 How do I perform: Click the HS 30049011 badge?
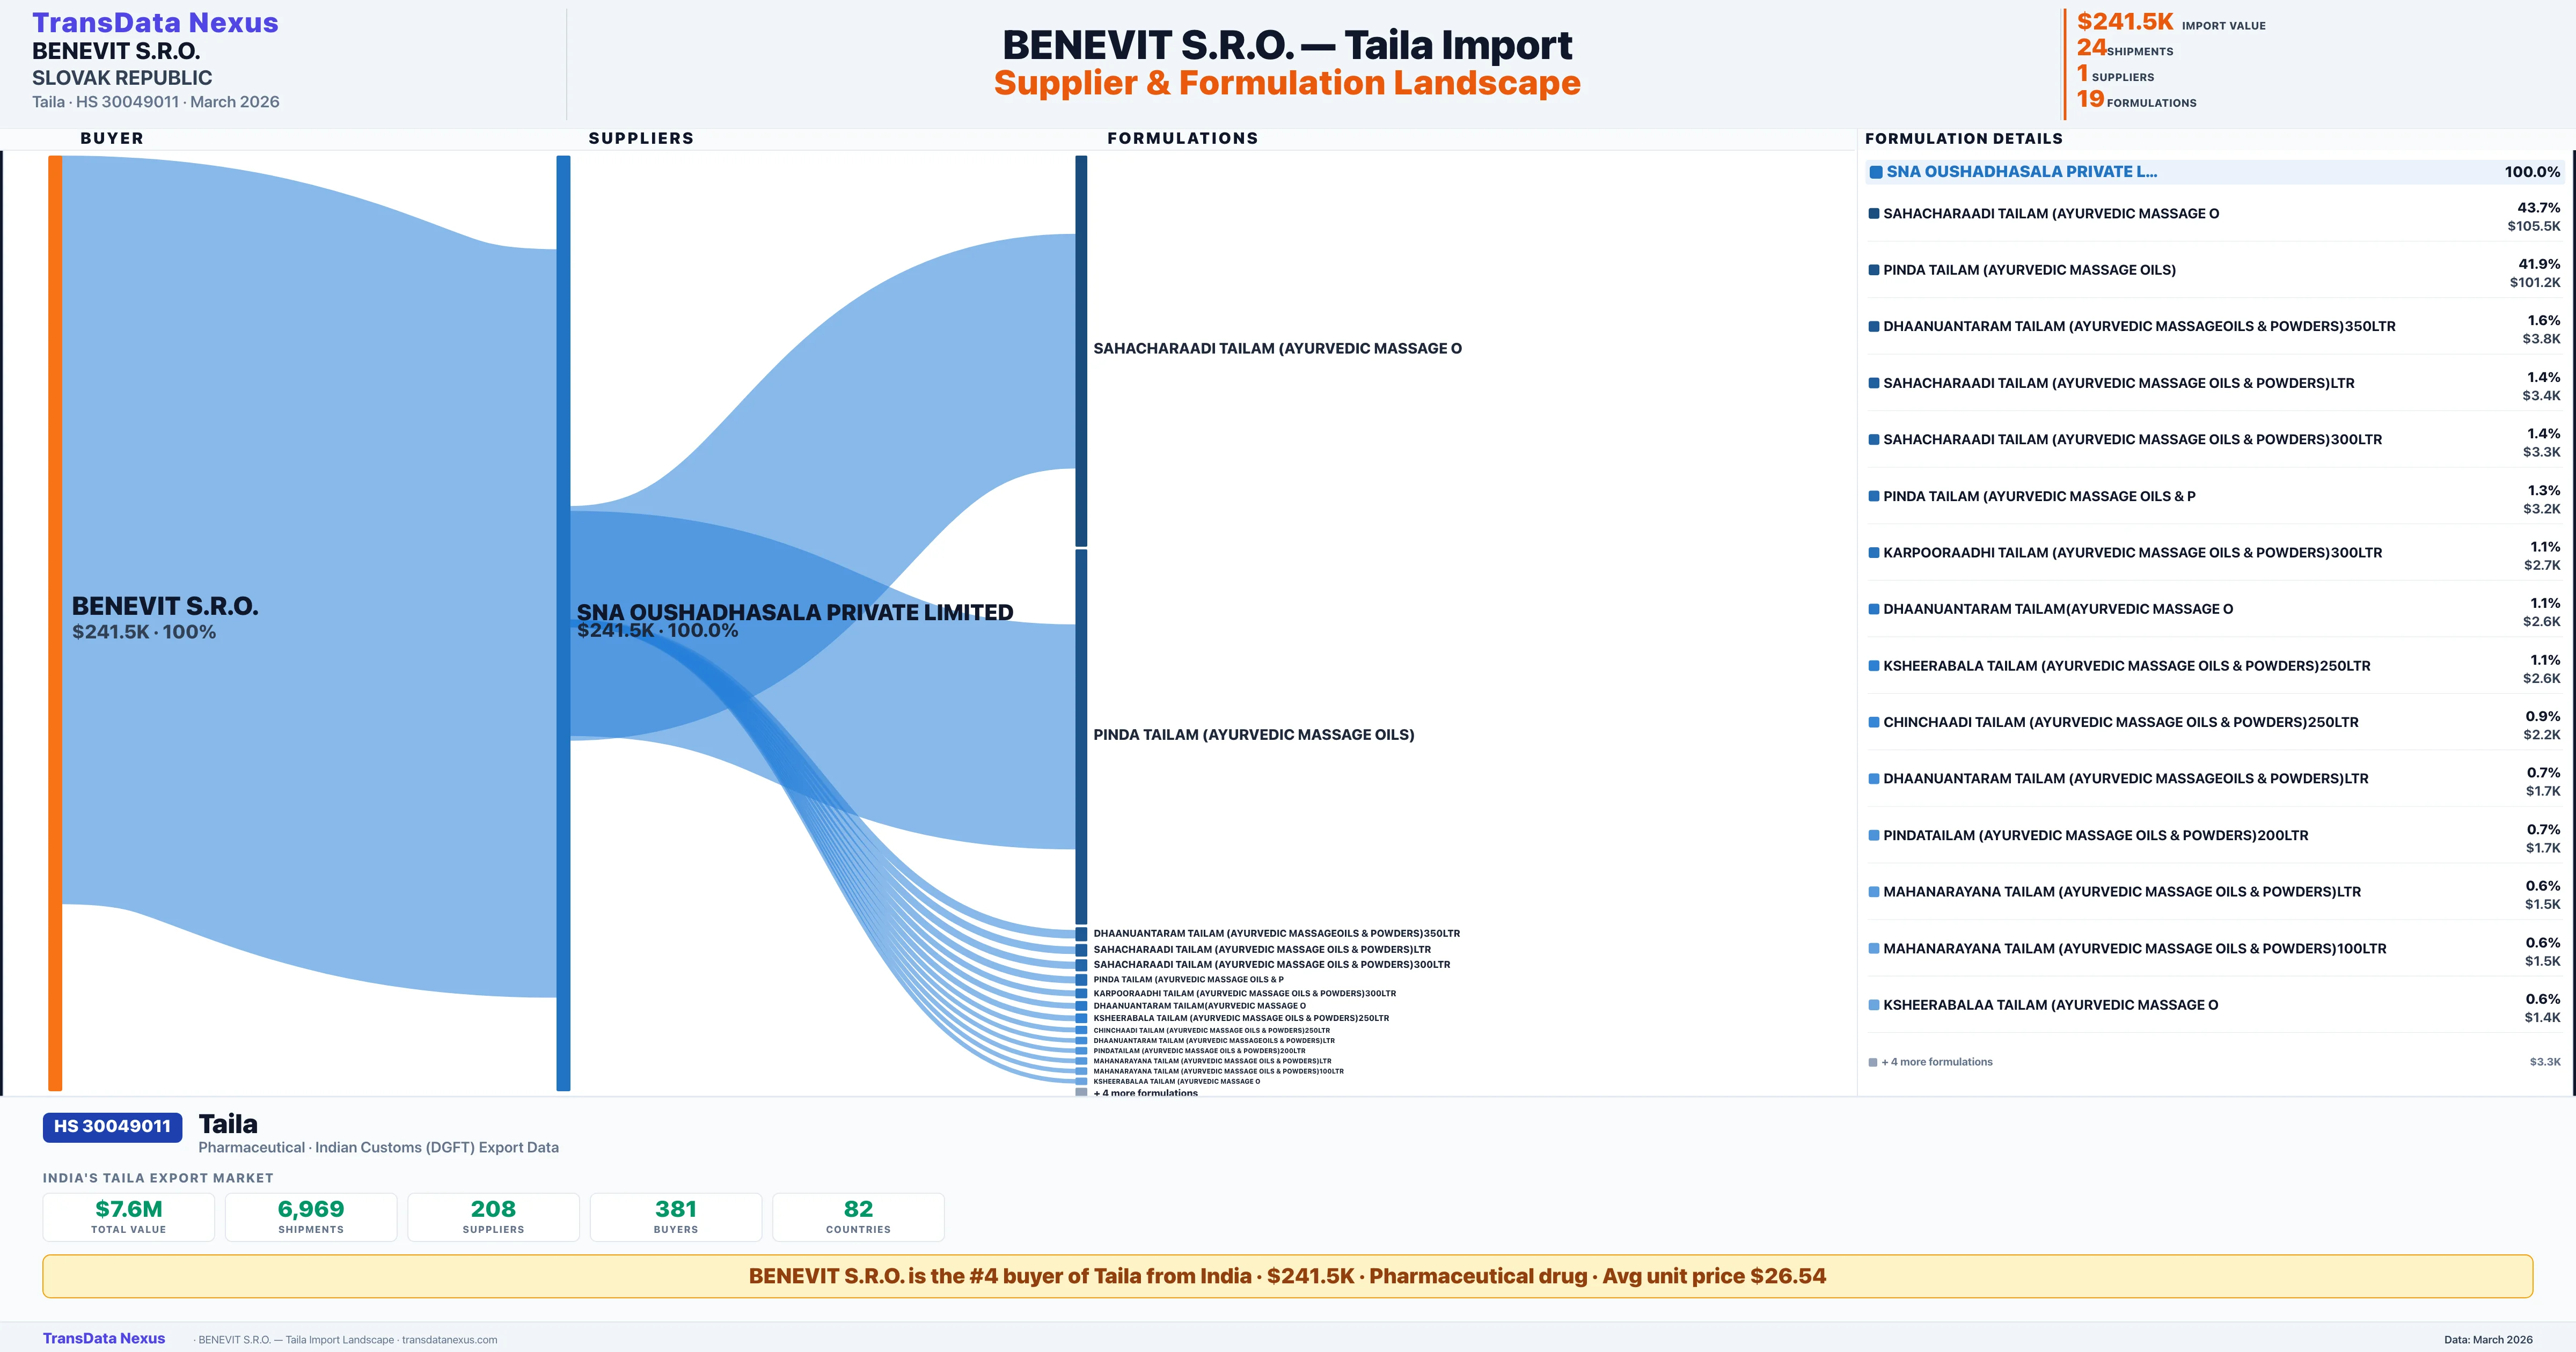[x=112, y=1126]
